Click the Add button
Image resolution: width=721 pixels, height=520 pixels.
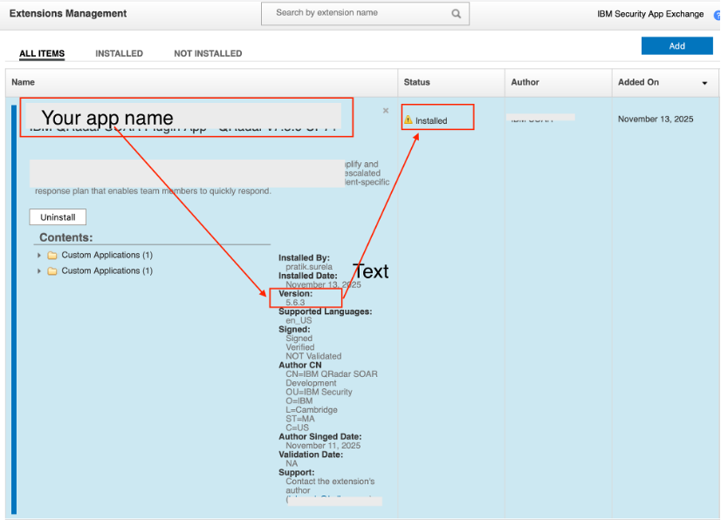(x=676, y=46)
